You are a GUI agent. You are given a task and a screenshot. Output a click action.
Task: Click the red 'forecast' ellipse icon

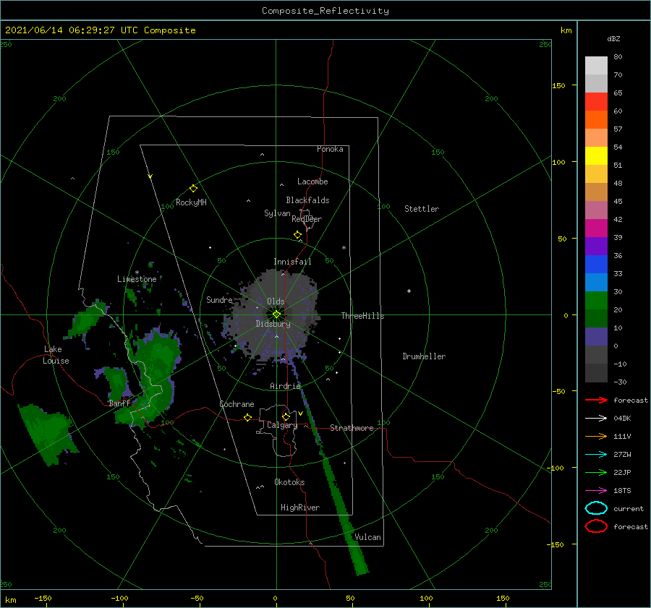click(x=596, y=526)
